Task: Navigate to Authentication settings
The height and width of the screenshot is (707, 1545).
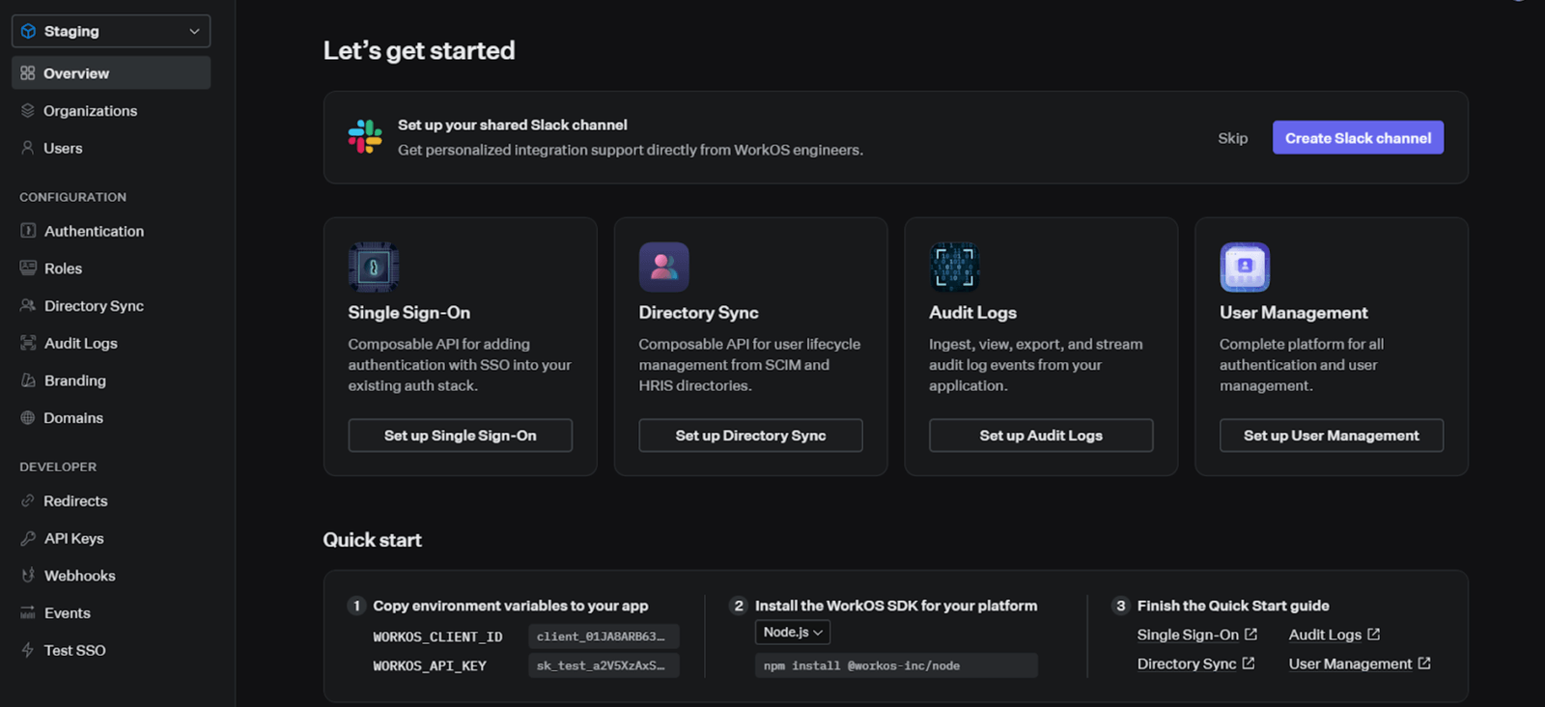Action: point(111,231)
